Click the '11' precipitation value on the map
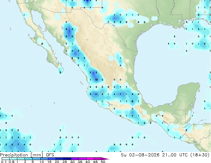 coord(96,94)
